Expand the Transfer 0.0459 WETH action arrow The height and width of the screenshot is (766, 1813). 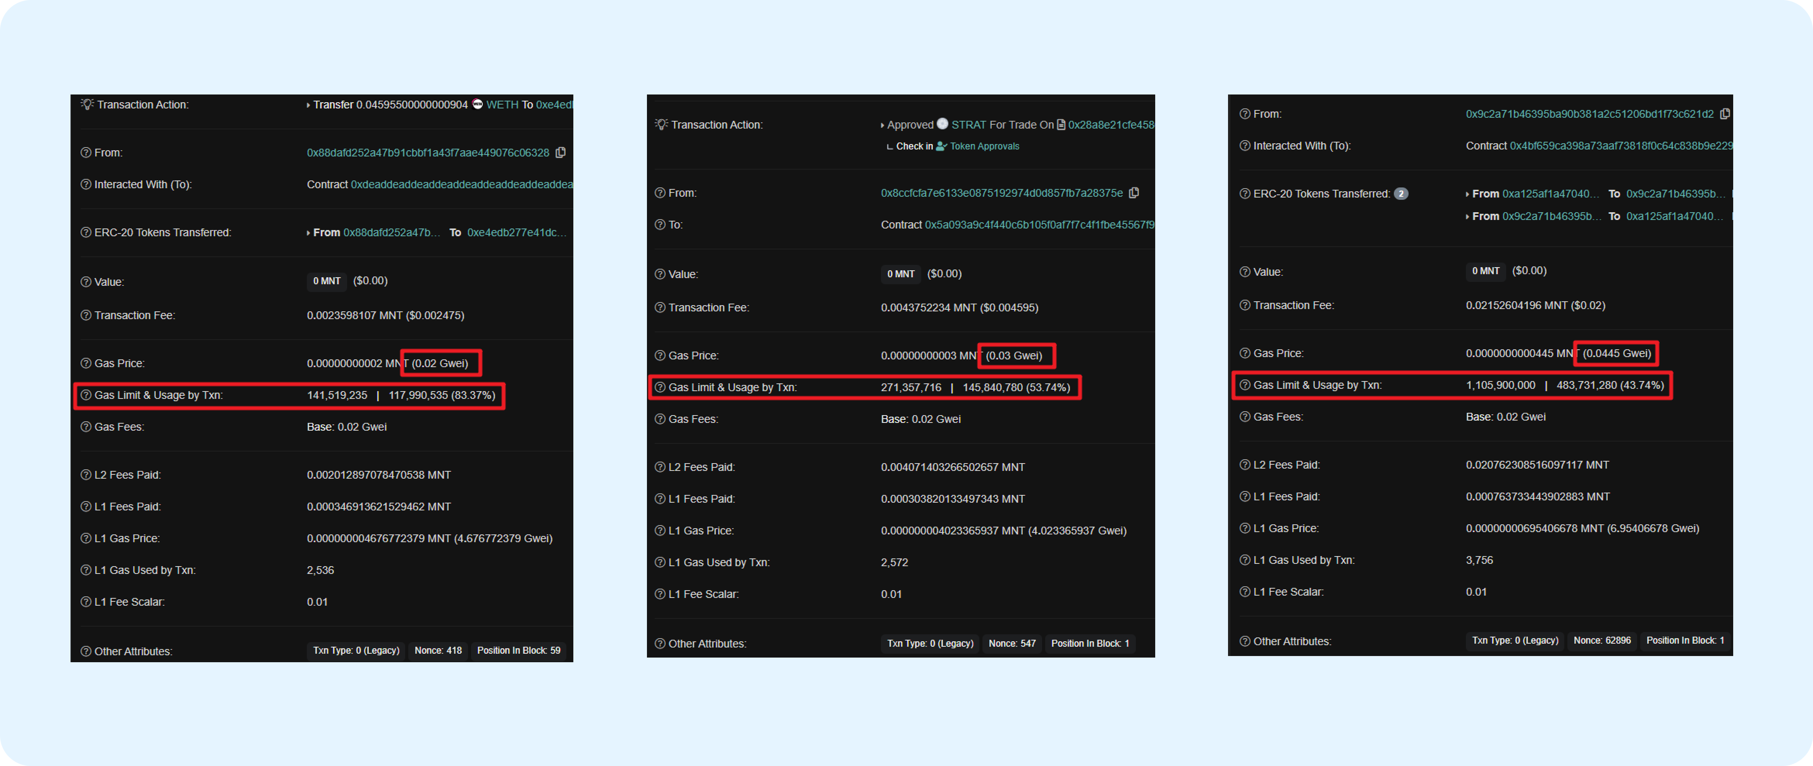pyautogui.click(x=308, y=105)
